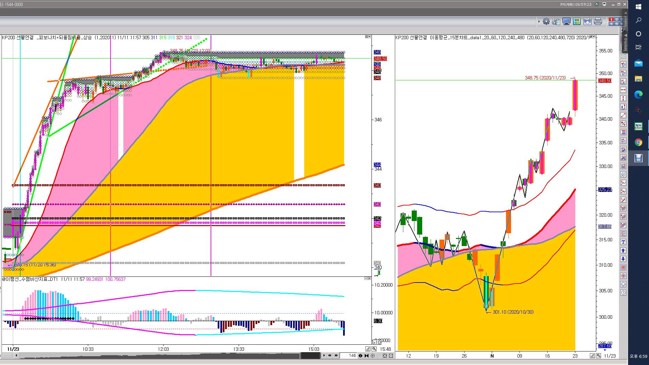
Task: Select the down arrow marker tool
Action: [x=623, y=259]
